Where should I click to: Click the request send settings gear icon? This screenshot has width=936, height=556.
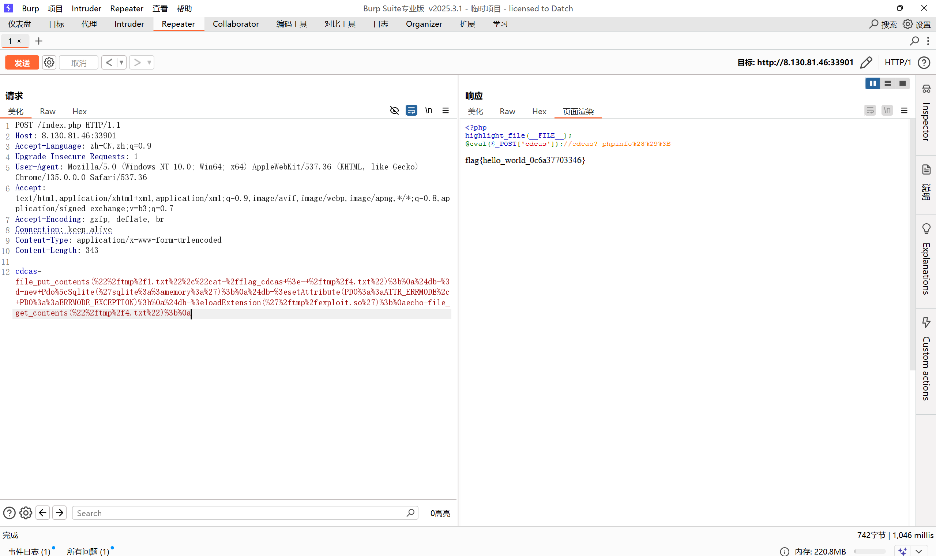click(49, 63)
